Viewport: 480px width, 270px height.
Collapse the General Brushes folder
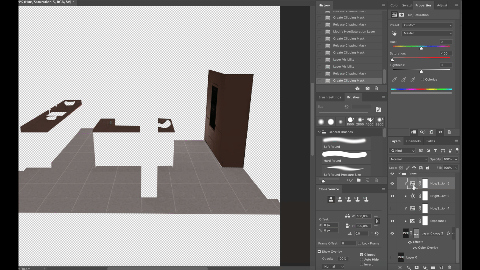[319, 132]
